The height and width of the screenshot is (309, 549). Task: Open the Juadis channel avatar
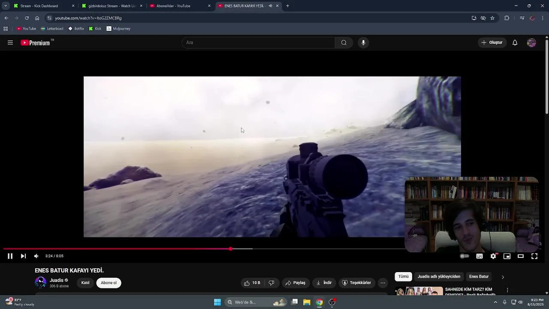41,282
